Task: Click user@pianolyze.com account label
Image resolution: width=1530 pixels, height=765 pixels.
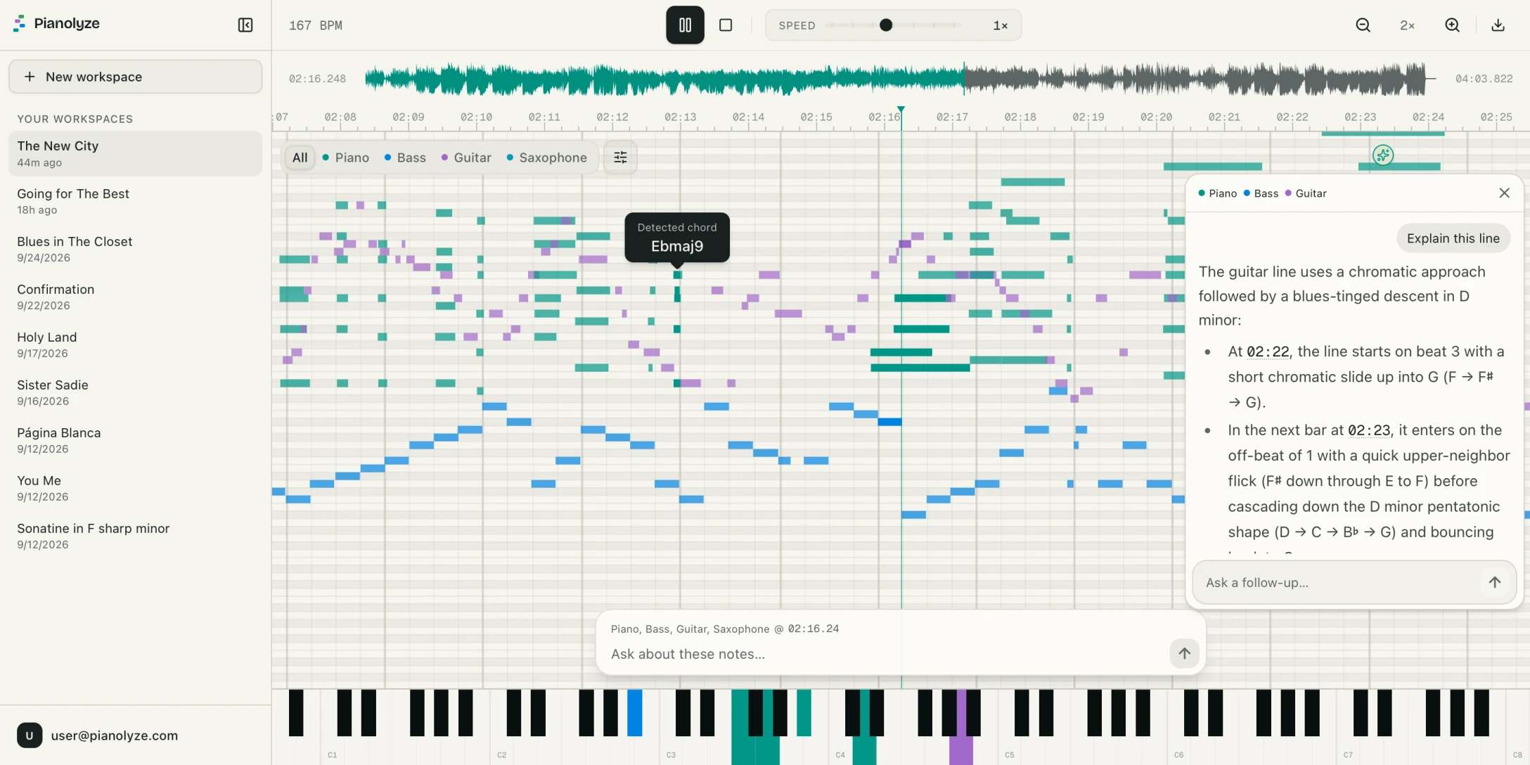Action: 115,735
